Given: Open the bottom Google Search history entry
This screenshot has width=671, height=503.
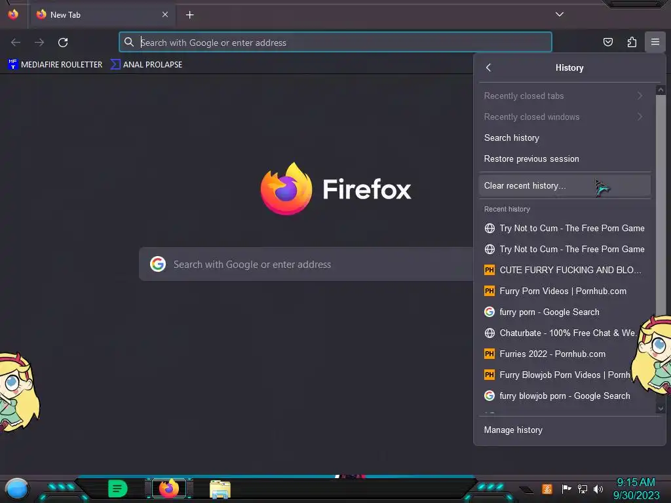Looking at the screenshot, I should [564, 396].
